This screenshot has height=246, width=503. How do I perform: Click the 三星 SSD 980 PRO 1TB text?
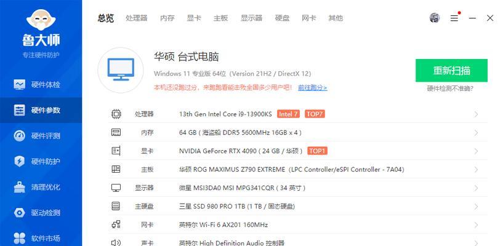tap(237, 206)
